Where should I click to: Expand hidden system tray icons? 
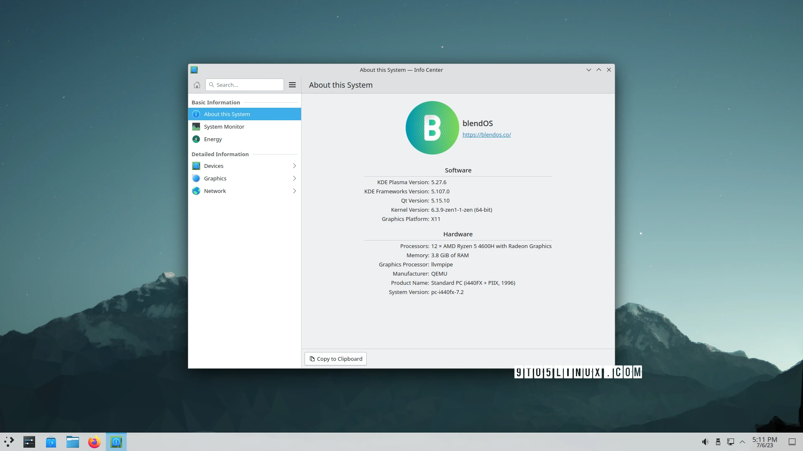coord(742,442)
